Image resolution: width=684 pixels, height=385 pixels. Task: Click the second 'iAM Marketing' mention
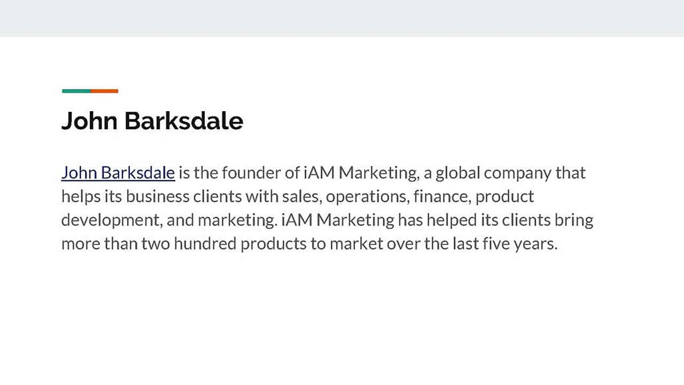[x=337, y=220]
